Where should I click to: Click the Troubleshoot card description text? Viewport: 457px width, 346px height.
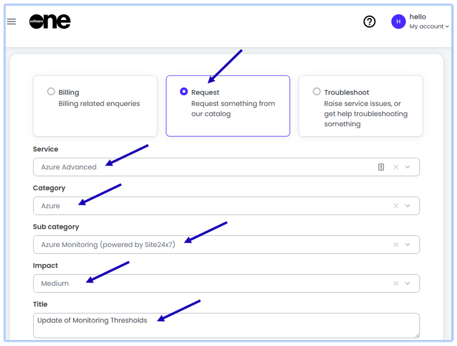click(x=365, y=114)
